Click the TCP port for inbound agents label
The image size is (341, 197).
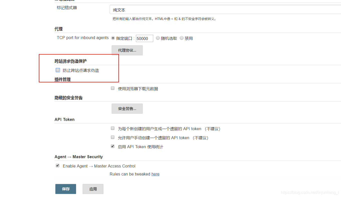tap(83, 38)
